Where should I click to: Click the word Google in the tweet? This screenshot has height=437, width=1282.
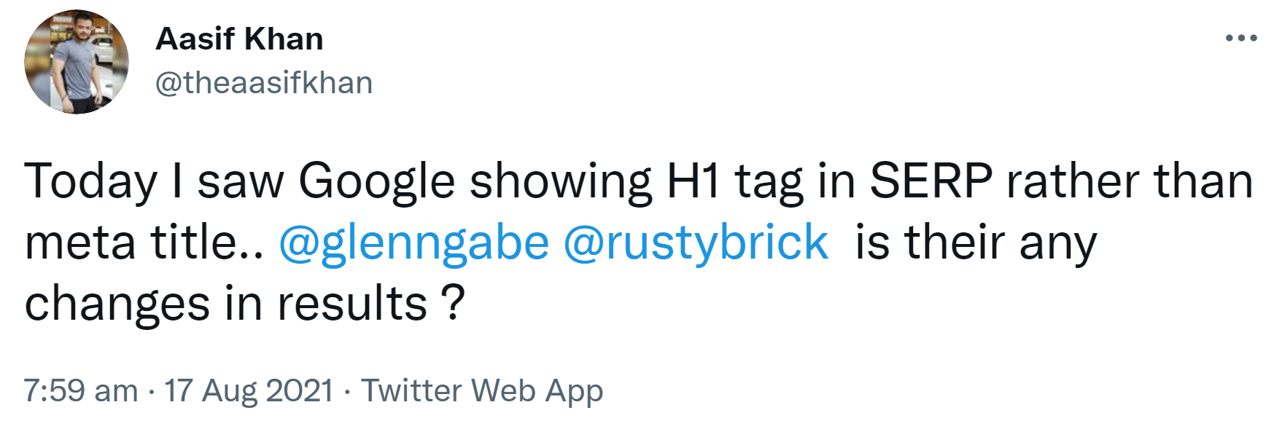click(x=376, y=181)
